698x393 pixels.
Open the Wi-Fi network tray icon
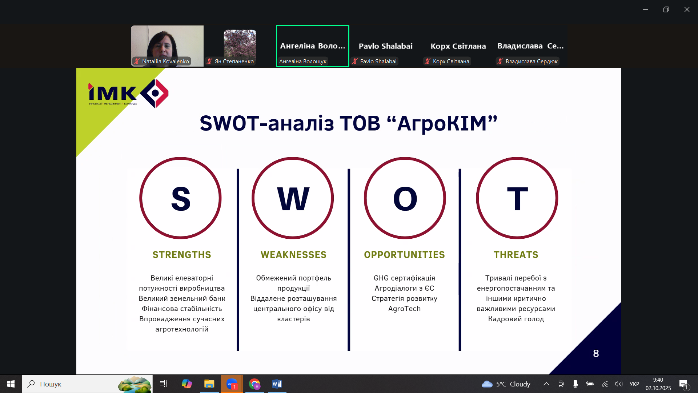pyautogui.click(x=605, y=384)
